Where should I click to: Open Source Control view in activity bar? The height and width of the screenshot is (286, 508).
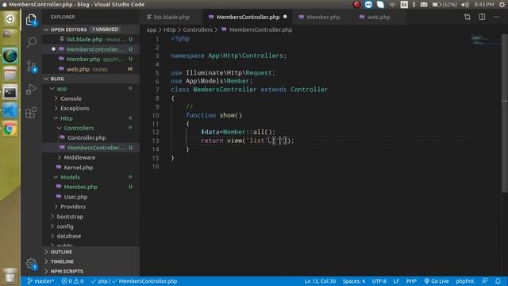[32, 66]
